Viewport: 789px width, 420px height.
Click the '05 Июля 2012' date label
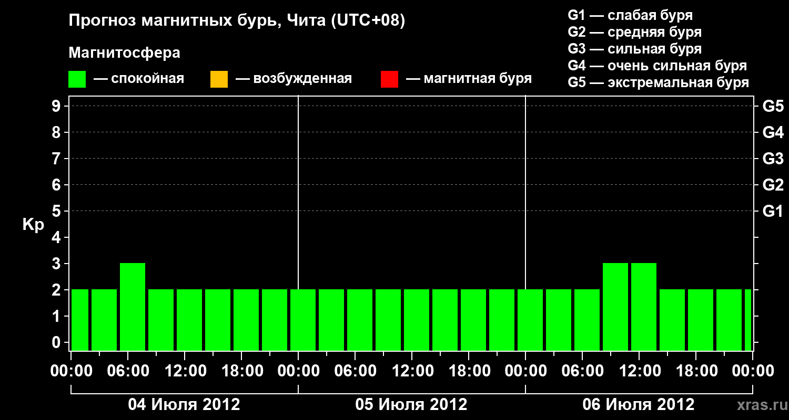click(411, 405)
